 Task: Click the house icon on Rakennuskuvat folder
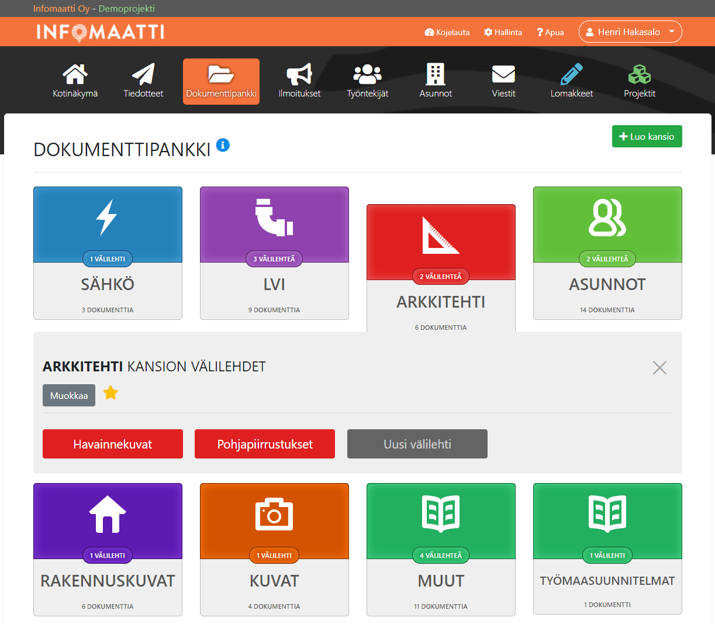pyautogui.click(x=108, y=514)
